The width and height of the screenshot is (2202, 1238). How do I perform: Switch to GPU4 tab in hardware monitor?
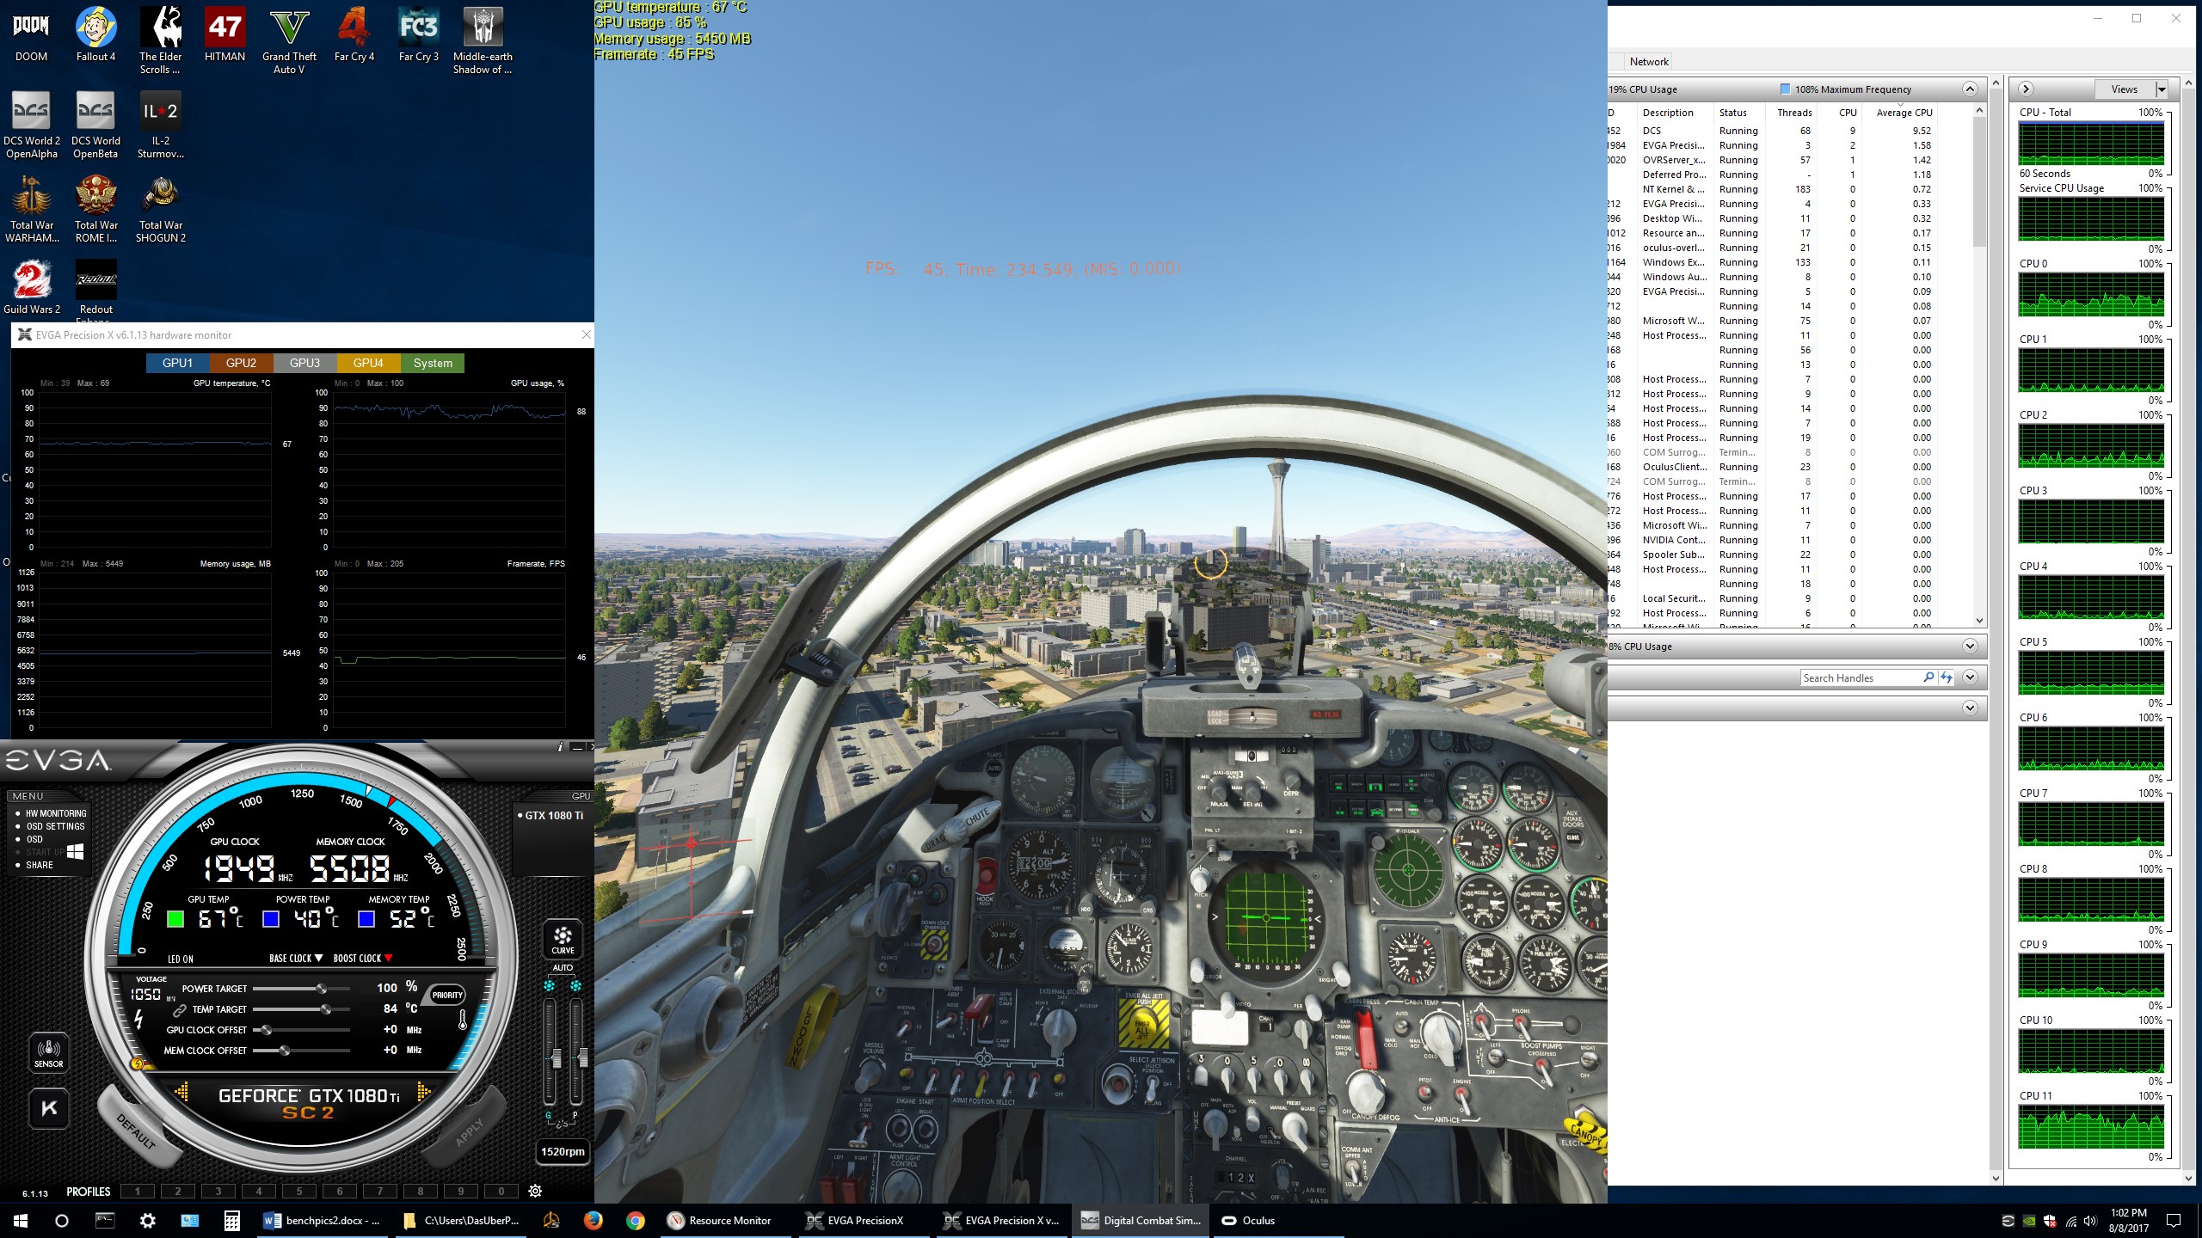tap(368, 363)
